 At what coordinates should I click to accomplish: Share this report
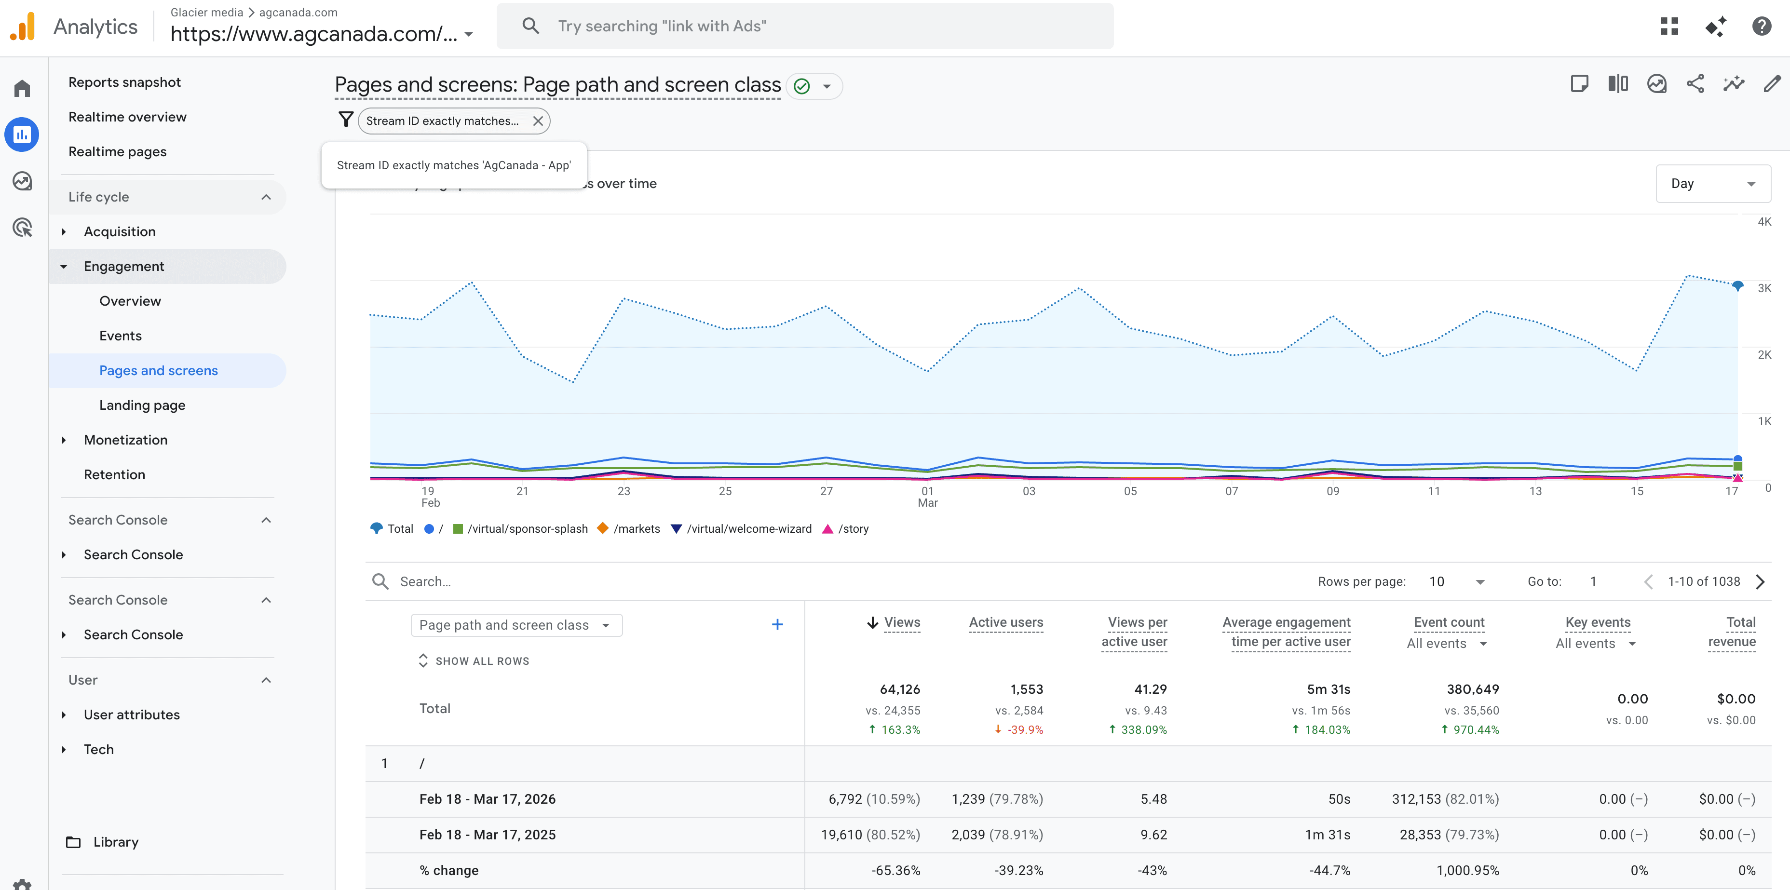1695,83
